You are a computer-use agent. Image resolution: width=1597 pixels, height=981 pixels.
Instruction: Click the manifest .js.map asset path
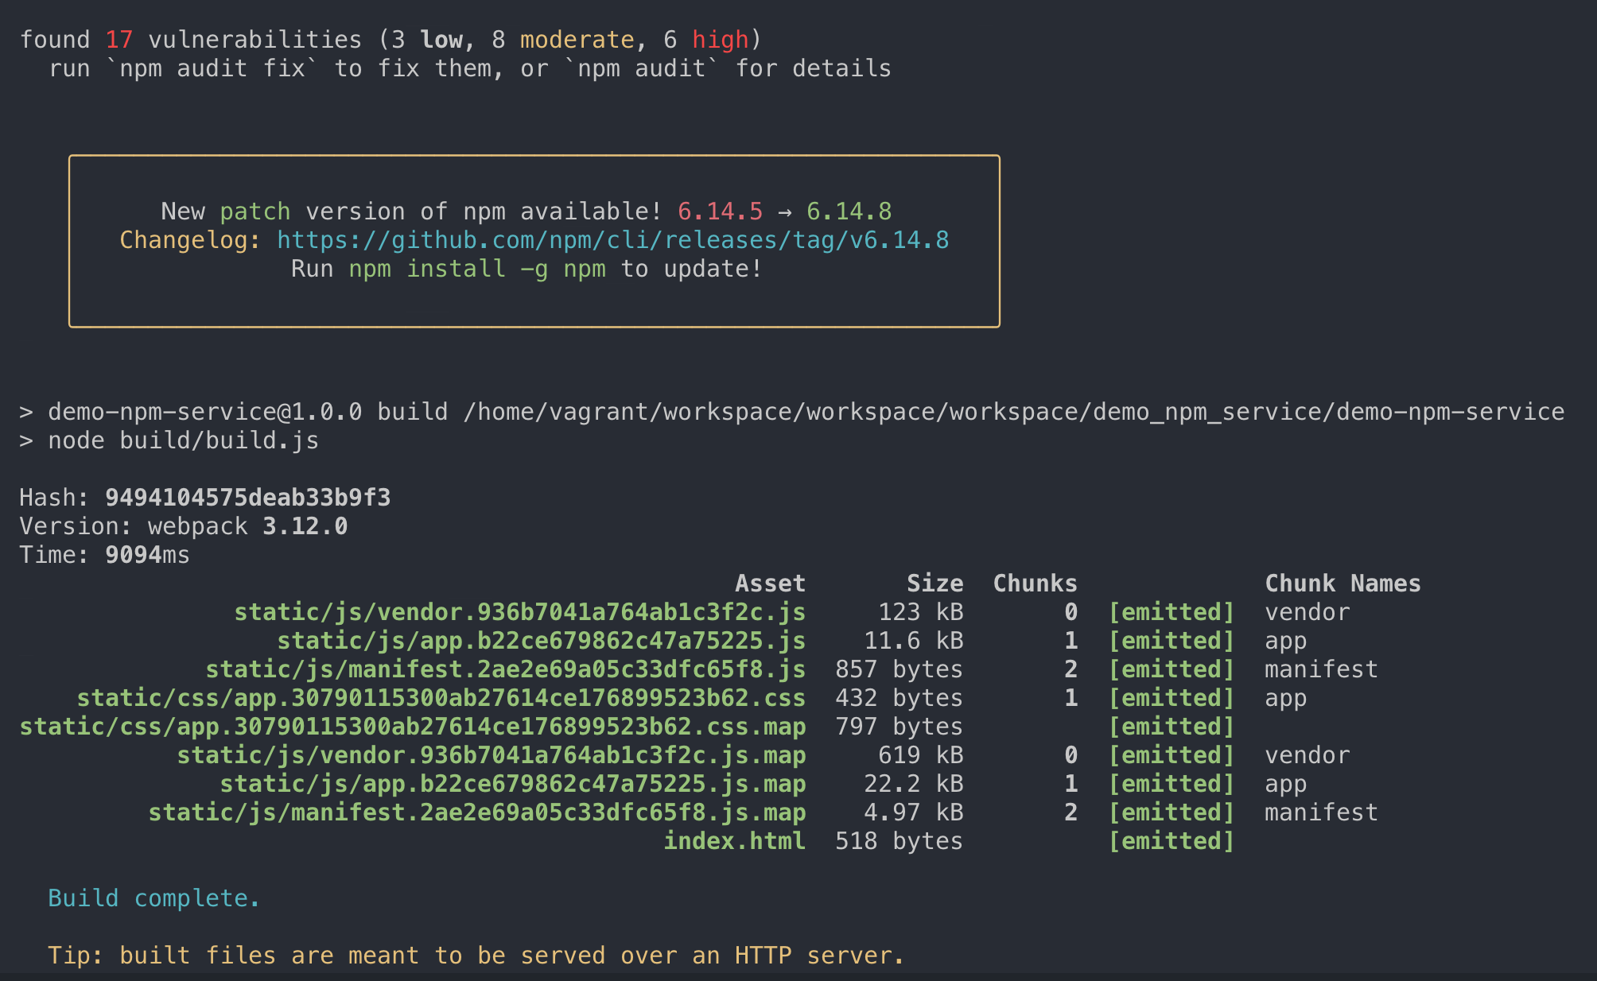477,812
